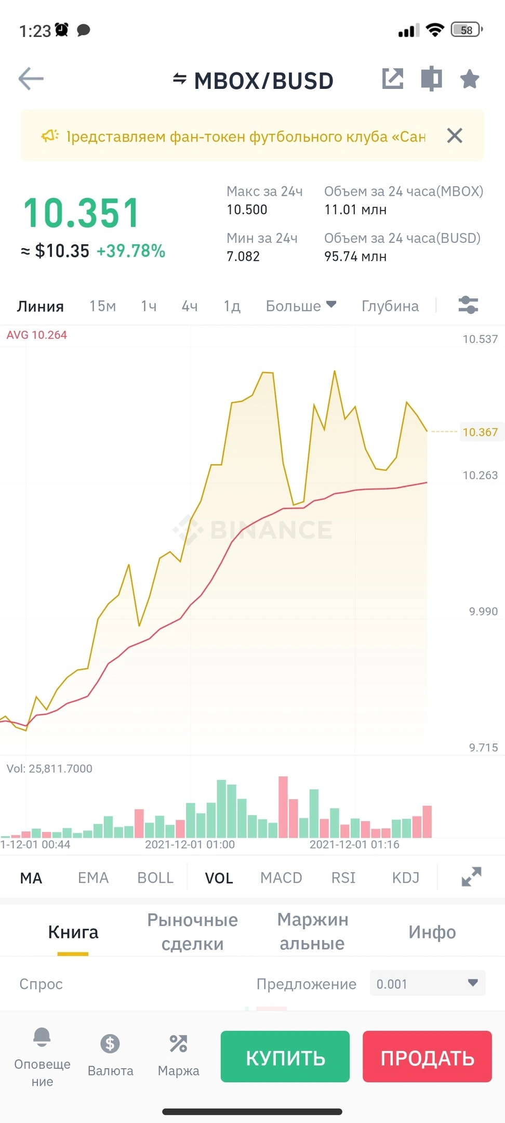Open chart settings sliders icon

pos(468,305)
